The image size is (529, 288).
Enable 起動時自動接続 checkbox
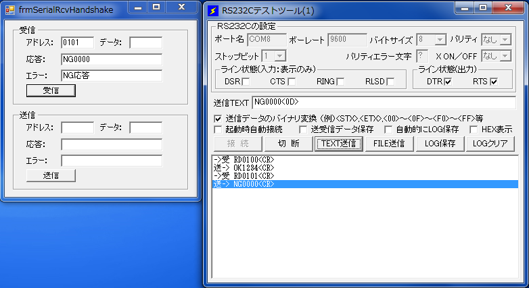pyautogui.click(x=218, y=129)
